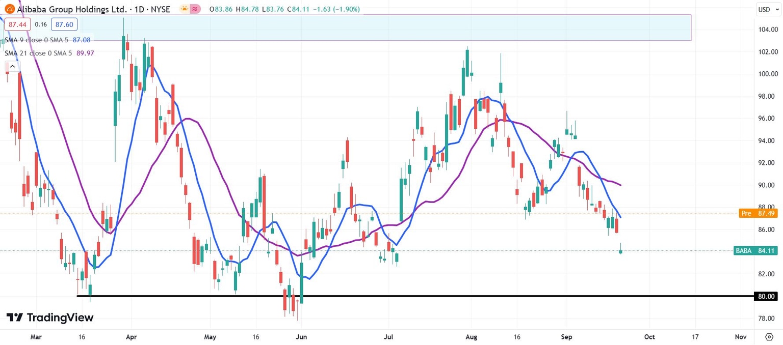Image resolution: width=783 pixels, height=345 pixels.
Task: Click the 104.00 price axis label
Action: [768, 30]
